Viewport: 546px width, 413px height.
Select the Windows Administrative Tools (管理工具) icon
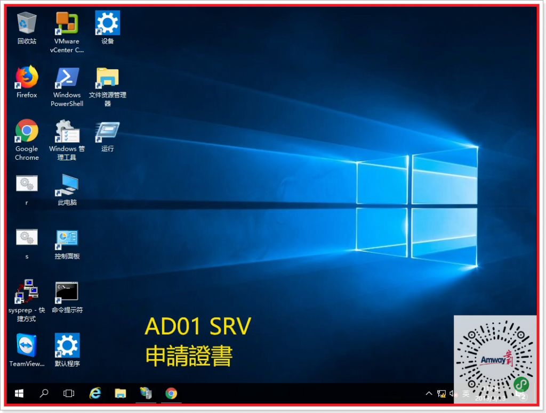(x=67, y=131)
